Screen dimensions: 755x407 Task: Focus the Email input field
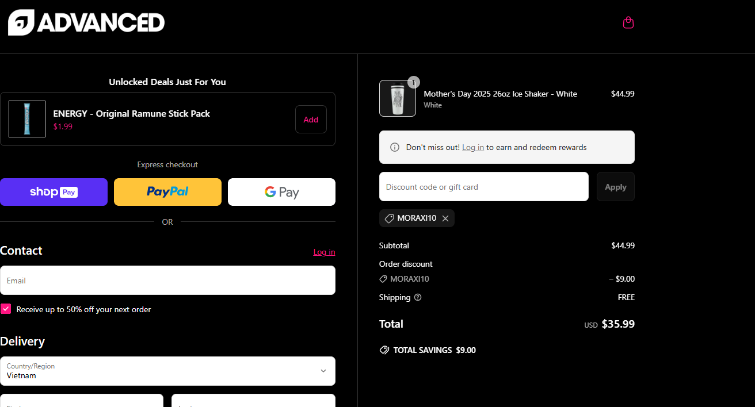coord(167,280)
